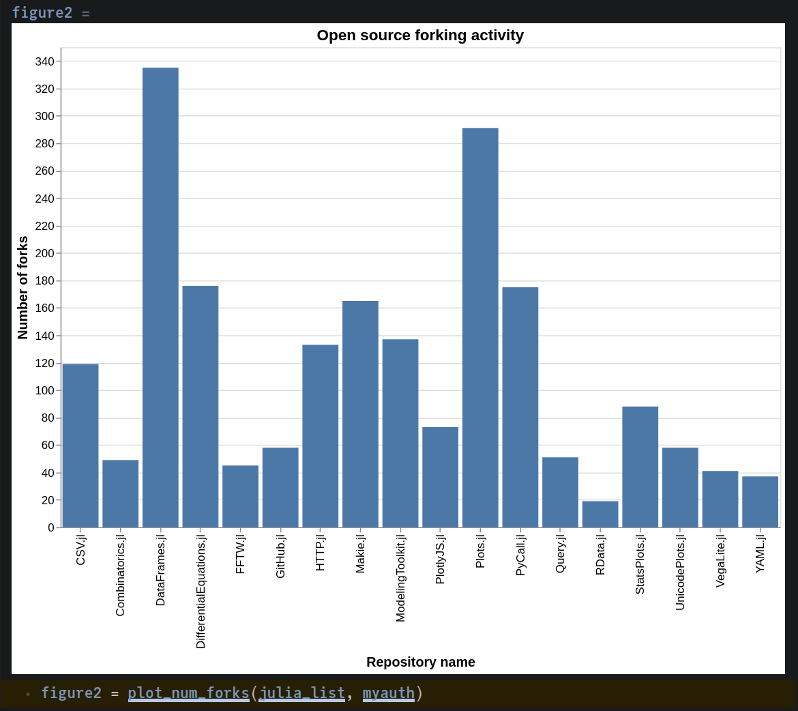This screenshot has width=798, height=711.
Task: Click the chart title 'Open source forking activity'
Action: 420,35
